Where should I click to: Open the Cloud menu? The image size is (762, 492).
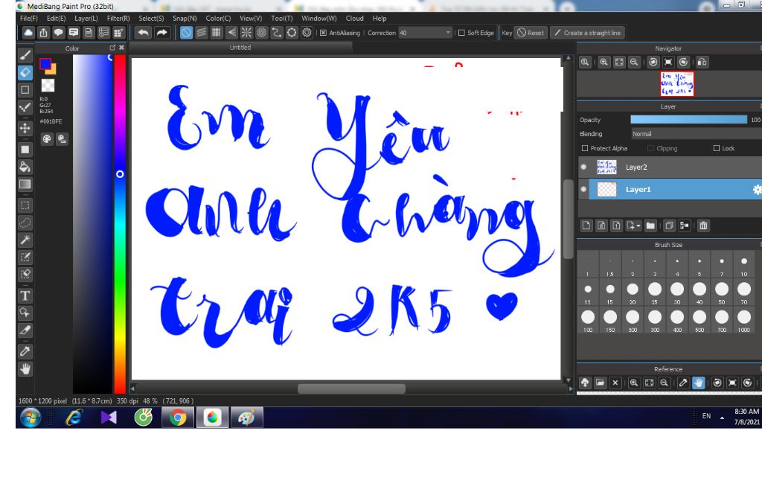[355, 19]
